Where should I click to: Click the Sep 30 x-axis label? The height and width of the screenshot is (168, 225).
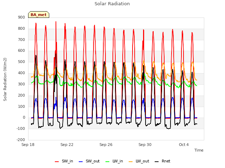point(145,145)
